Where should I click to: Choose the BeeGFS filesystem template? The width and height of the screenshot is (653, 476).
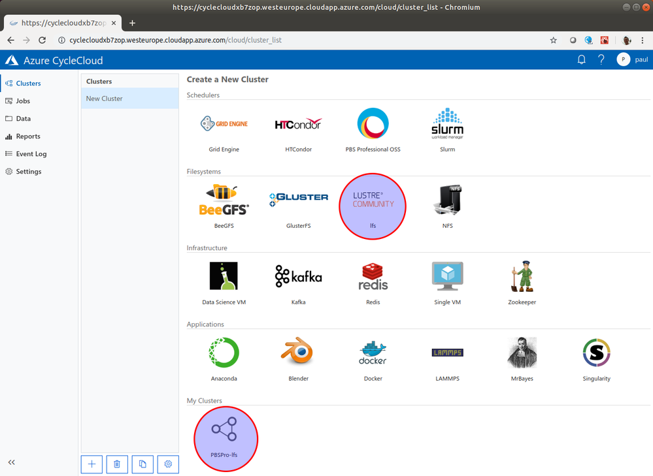click(x=224, y=206)
